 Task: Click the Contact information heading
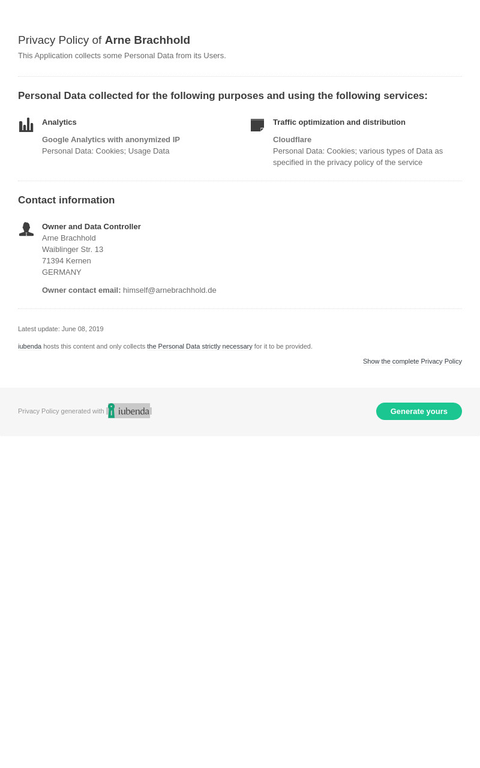(x=66, y=200)
